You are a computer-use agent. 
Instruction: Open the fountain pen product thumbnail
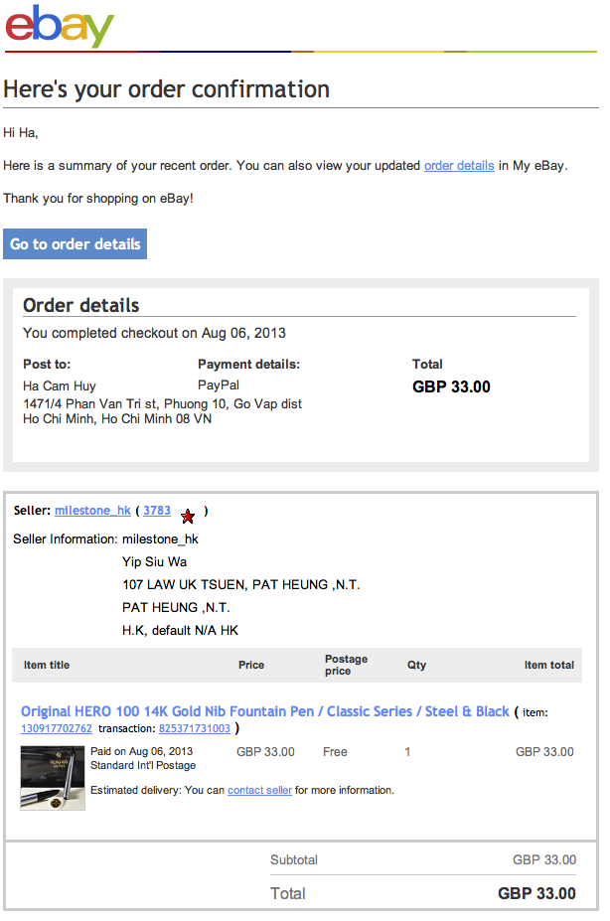point(53,777)
